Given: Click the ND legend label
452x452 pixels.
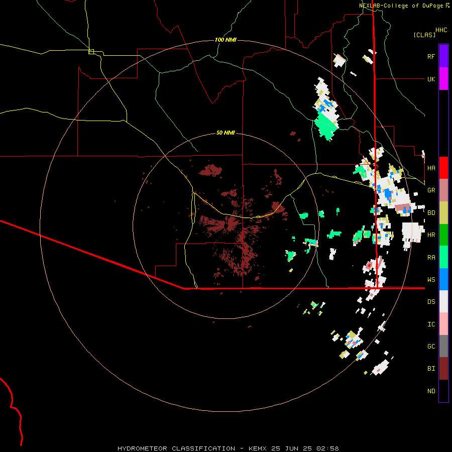Looking at the screenshot, I should click(431, 391).
